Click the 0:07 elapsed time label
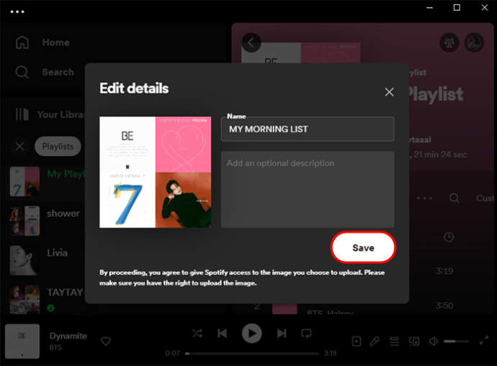497x366 pixels. [x=172, y=353]
